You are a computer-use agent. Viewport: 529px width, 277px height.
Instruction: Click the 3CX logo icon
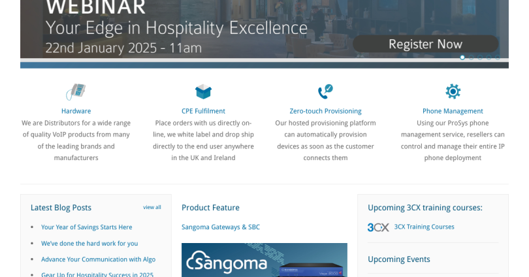pos(378,227)
